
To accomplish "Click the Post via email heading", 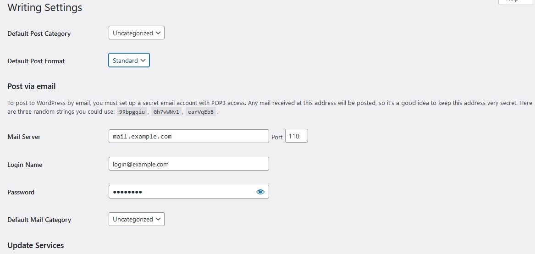I will coord(32,86).
